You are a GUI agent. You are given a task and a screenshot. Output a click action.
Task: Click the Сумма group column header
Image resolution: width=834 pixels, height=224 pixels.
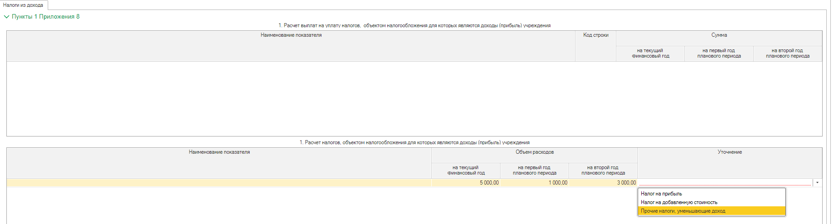pos(719,35)
